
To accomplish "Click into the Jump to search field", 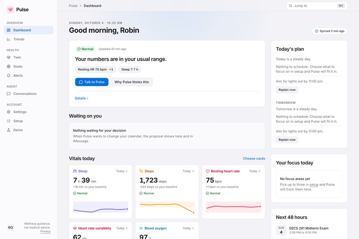I will tap(317, 6).
